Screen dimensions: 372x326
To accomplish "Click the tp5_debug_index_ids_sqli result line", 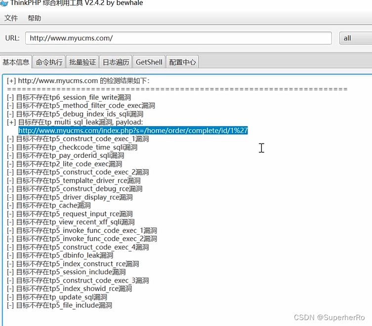I will click(x=75, y=114).
